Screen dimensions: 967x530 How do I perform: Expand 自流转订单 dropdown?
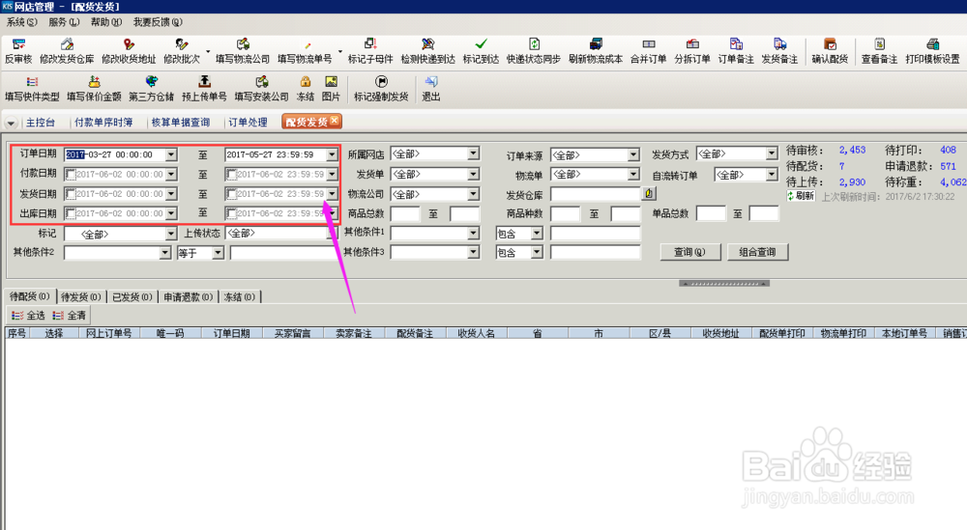pyautogui.click(x=772, y=174)
